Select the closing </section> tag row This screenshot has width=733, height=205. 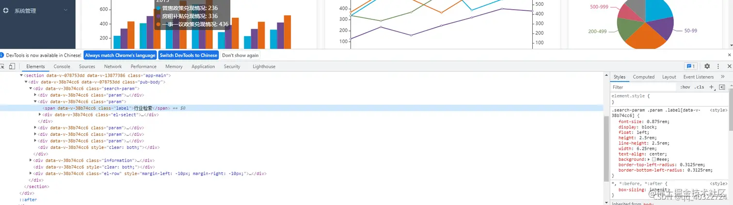point(37,187)
